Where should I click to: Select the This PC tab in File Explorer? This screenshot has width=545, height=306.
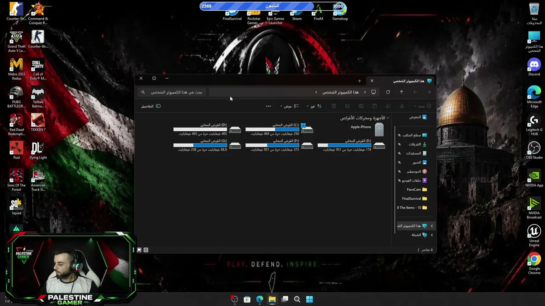(400, 81)
